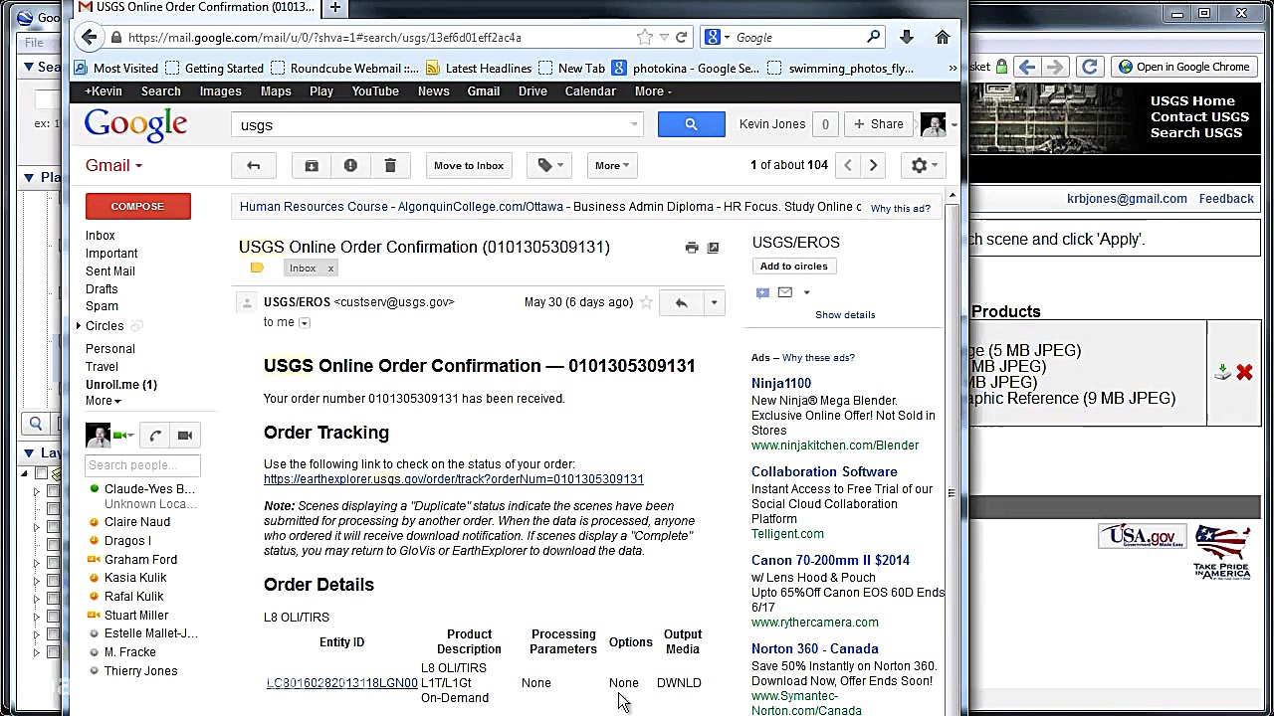Viewport: 1274px width, 716px height.
Task: Open a new Firefox tab
Action: pyautogui.click(x=335, y=8)
